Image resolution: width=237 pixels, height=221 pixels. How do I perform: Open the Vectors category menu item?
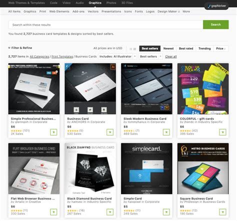point(93,11)
